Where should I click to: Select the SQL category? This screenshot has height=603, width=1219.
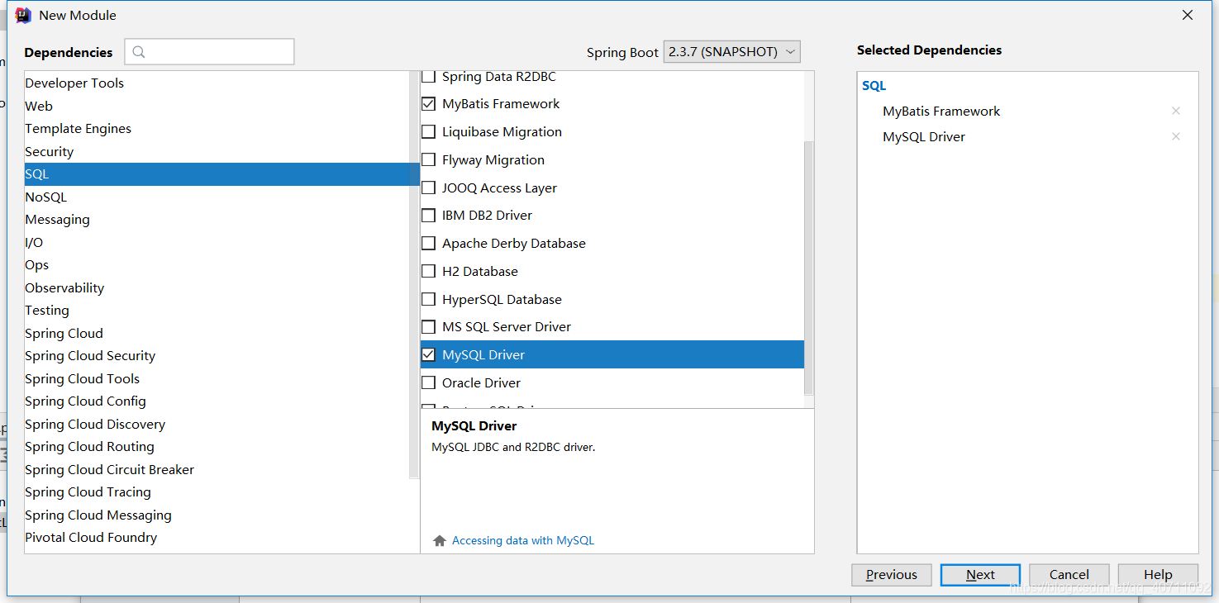(221, 174)
